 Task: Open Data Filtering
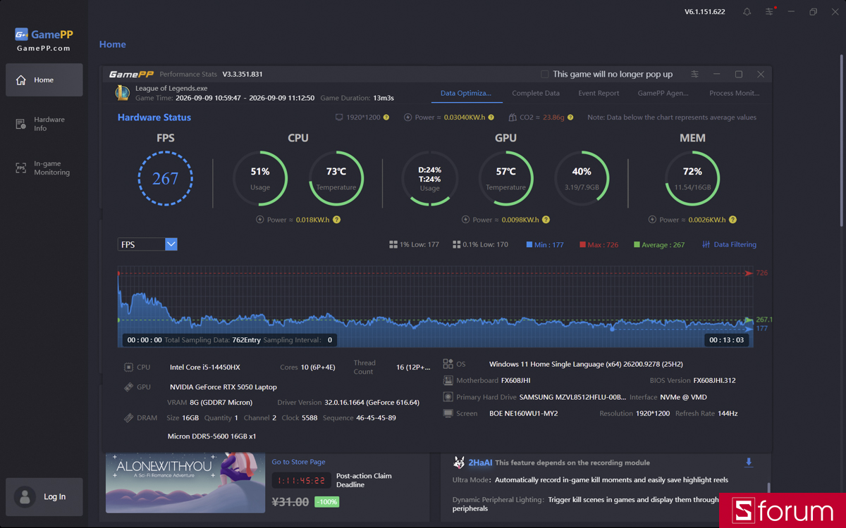click(x=729, y=244)
